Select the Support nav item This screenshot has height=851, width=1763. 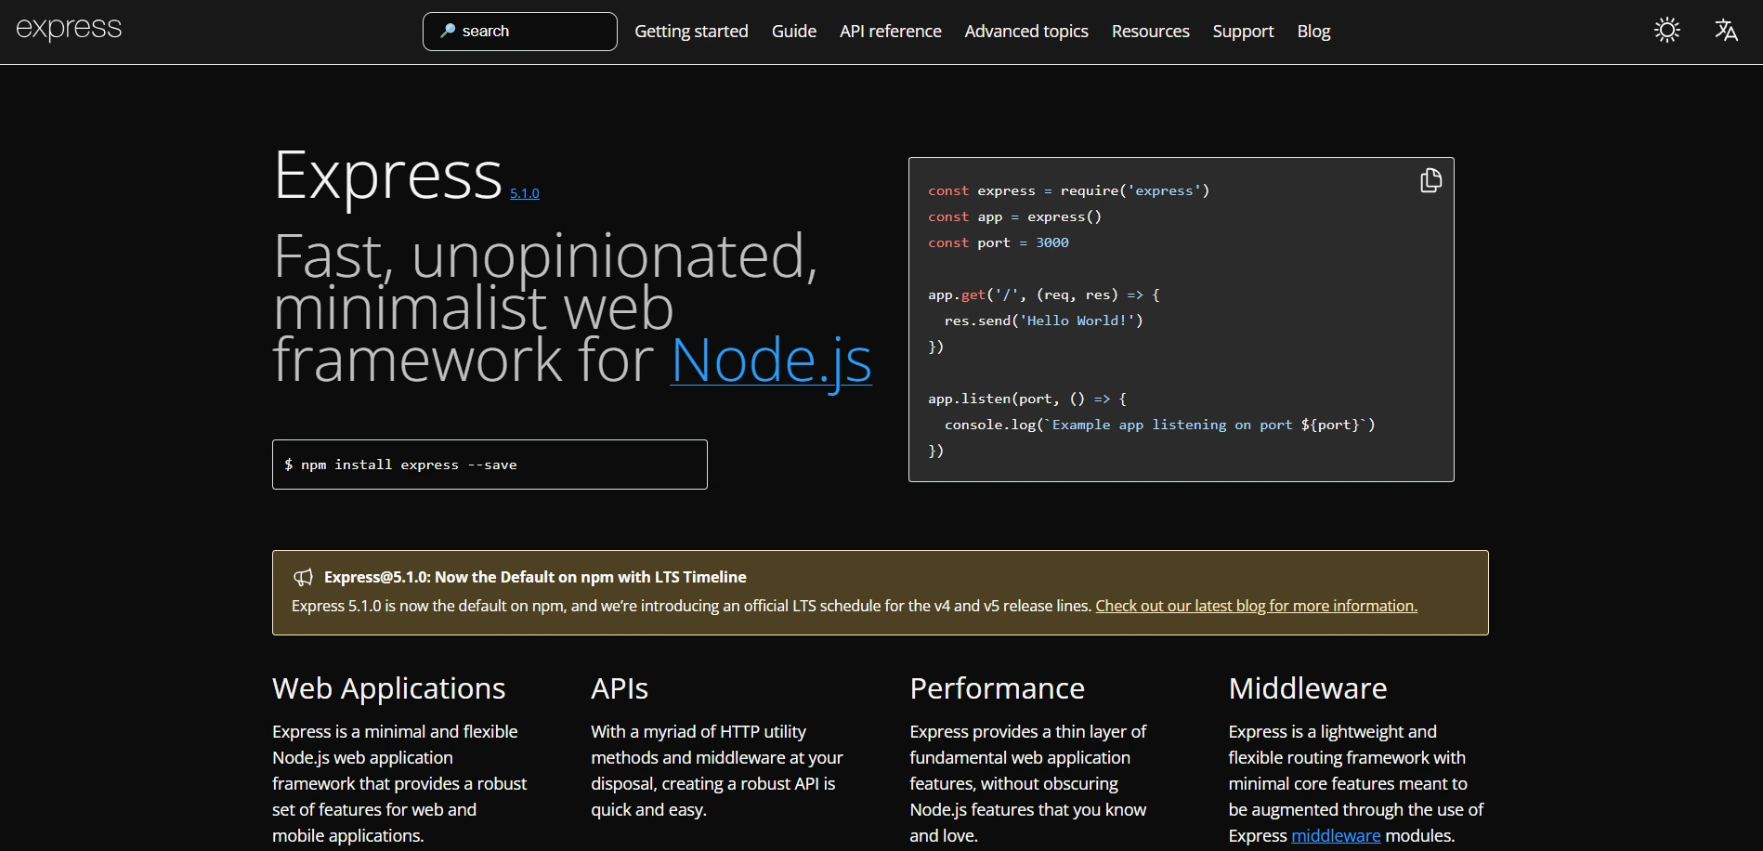[x=1242, y=31]
